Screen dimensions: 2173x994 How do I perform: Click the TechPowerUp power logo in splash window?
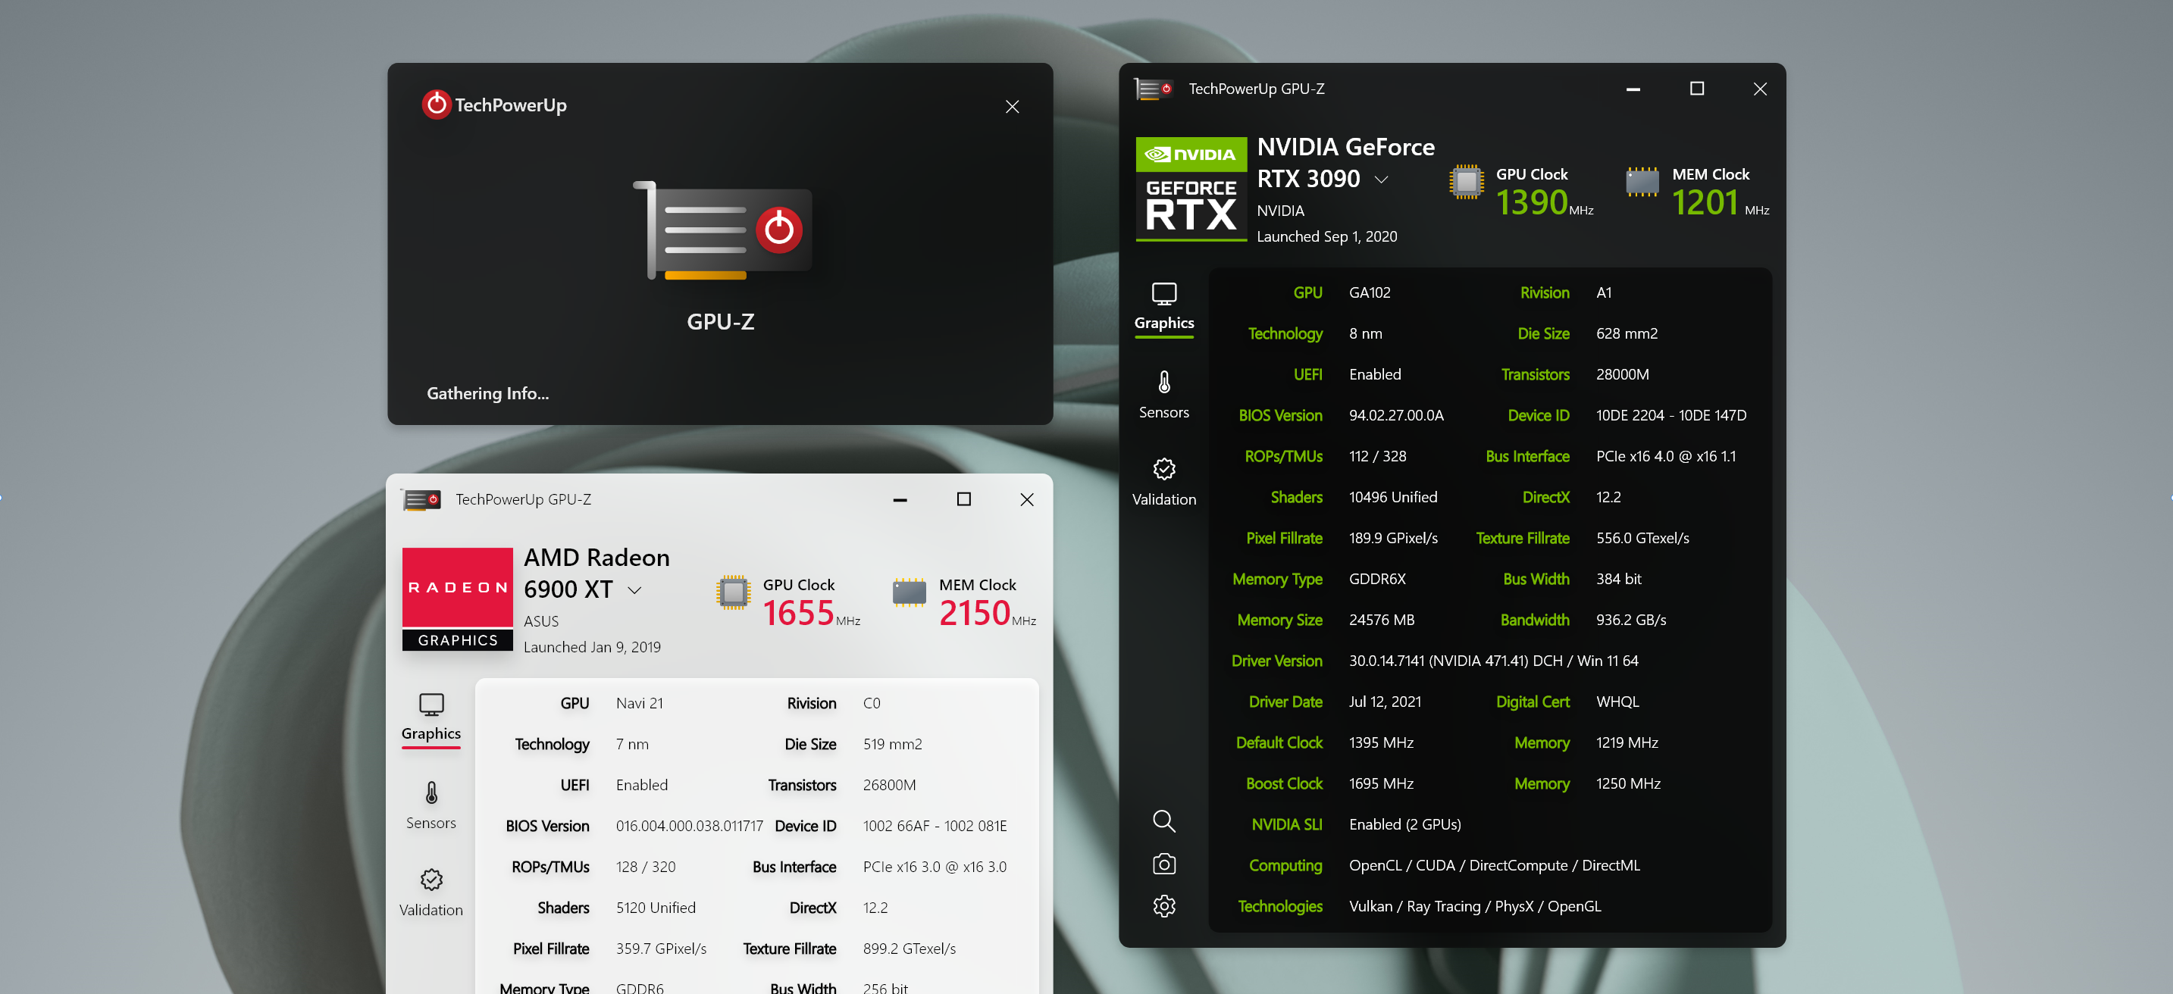436,105
